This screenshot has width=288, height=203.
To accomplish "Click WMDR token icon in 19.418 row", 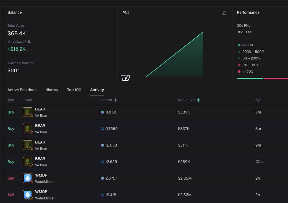I will [x=28, y=195].
